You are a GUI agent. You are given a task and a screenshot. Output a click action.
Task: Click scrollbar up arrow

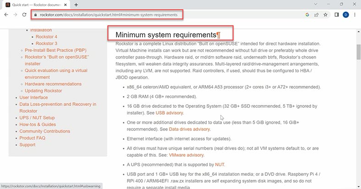click(x=358, y=31)
